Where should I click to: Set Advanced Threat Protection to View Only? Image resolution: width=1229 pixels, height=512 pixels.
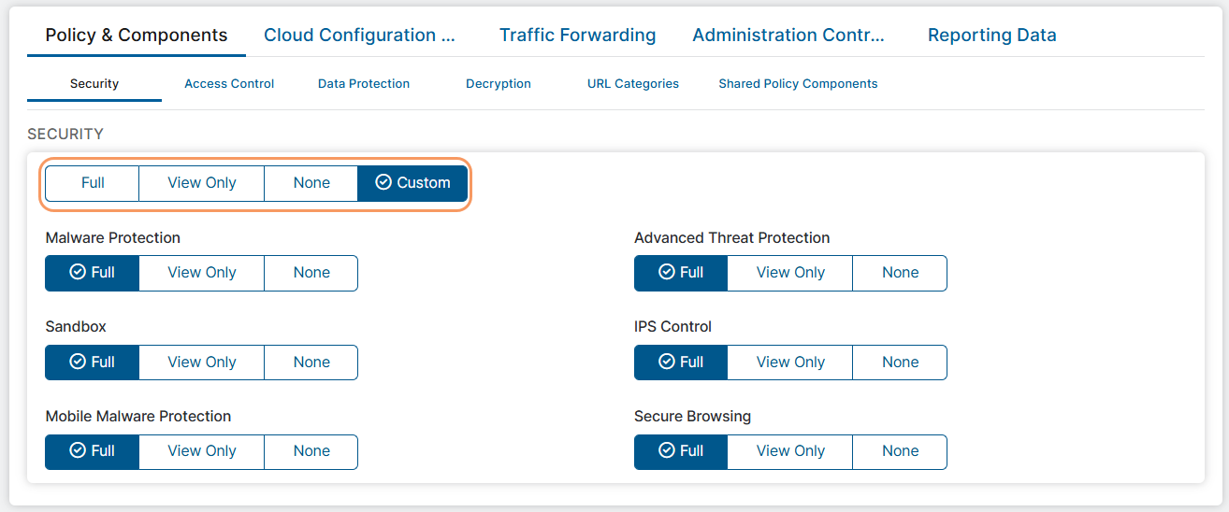[790, 273]
